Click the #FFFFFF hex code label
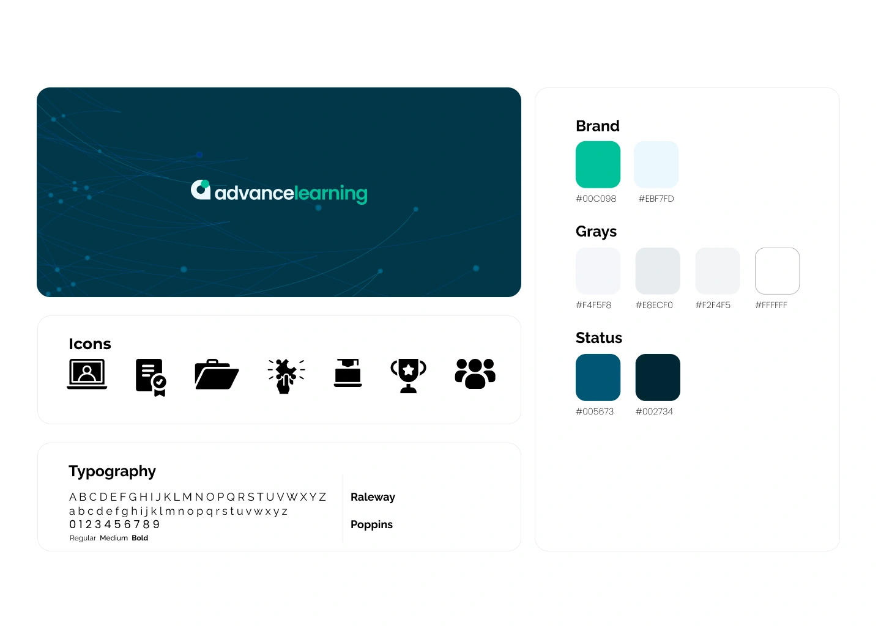 coord(771,305)
